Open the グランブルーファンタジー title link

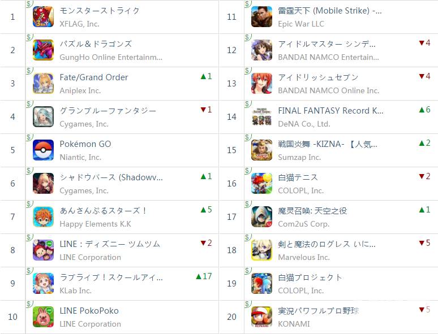click(x=108, y=111)
